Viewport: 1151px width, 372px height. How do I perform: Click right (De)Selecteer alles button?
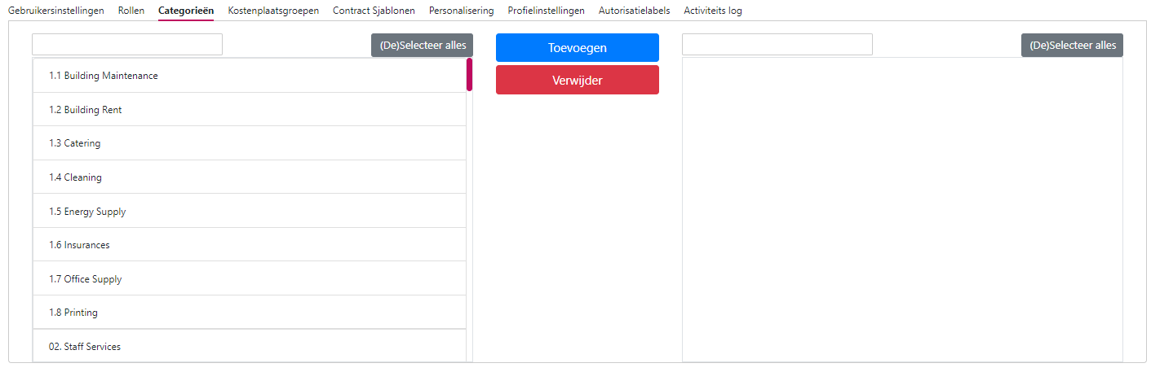pyautogui.click(x=1072, y=46)
